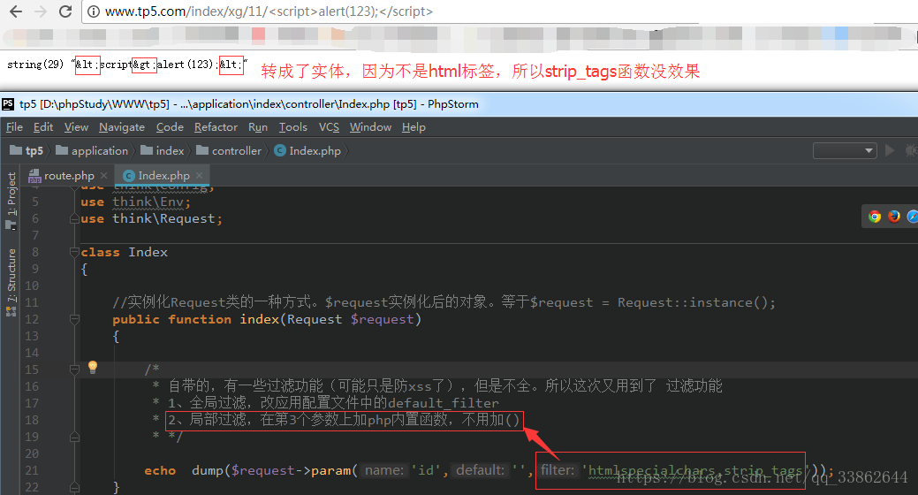
Task: Close the Index.php tab
Action: point(199,175)
